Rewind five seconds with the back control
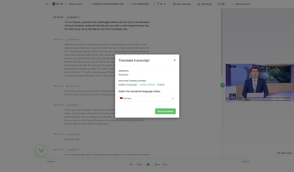 point(139,165)
